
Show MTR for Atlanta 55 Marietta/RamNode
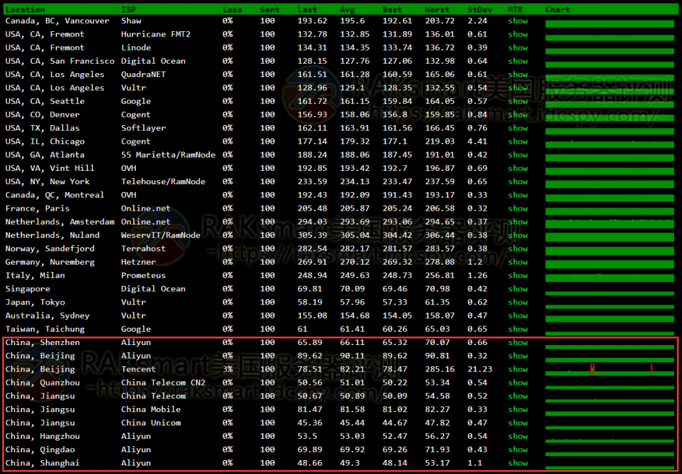pos(517,155)
